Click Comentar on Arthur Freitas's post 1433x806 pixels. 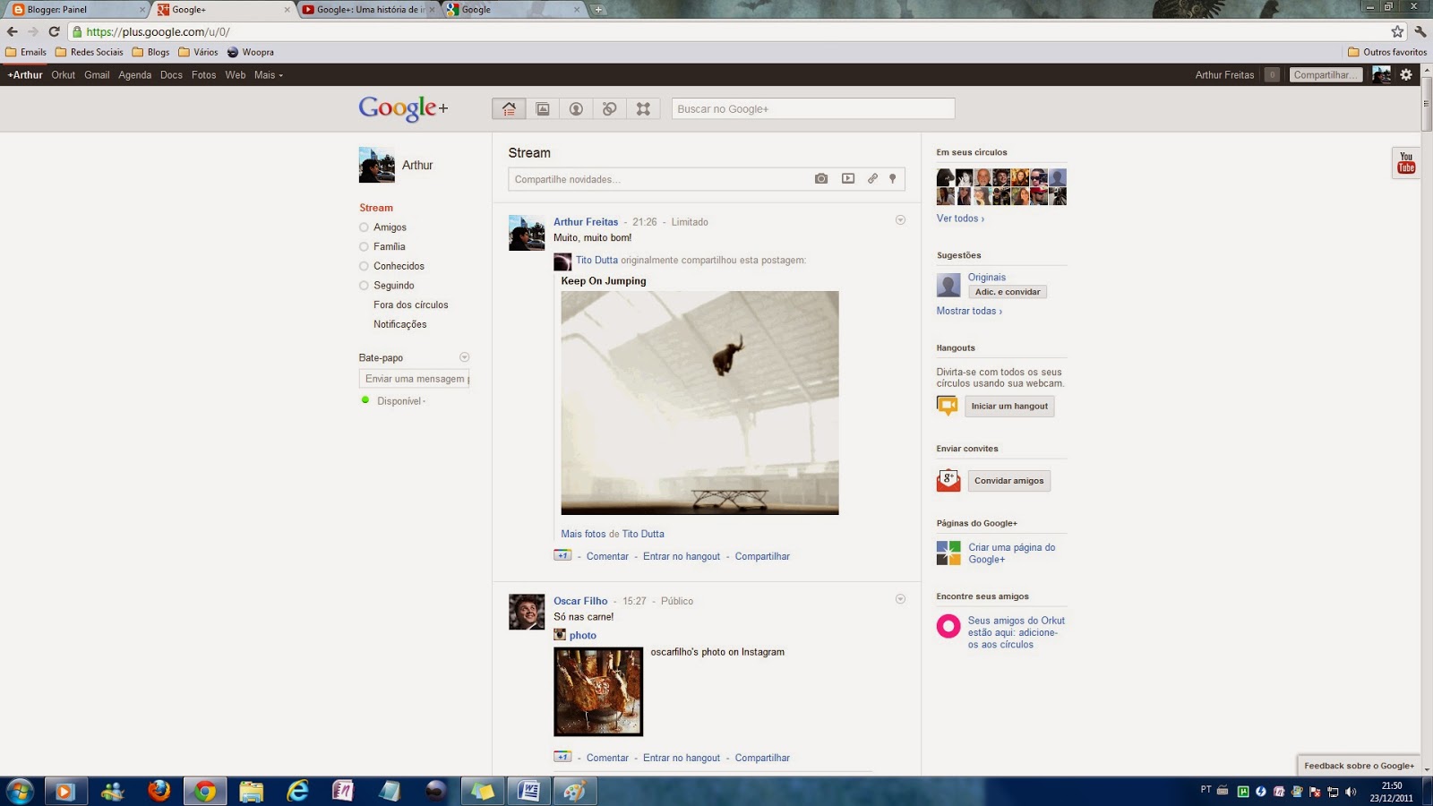(607, 556)
